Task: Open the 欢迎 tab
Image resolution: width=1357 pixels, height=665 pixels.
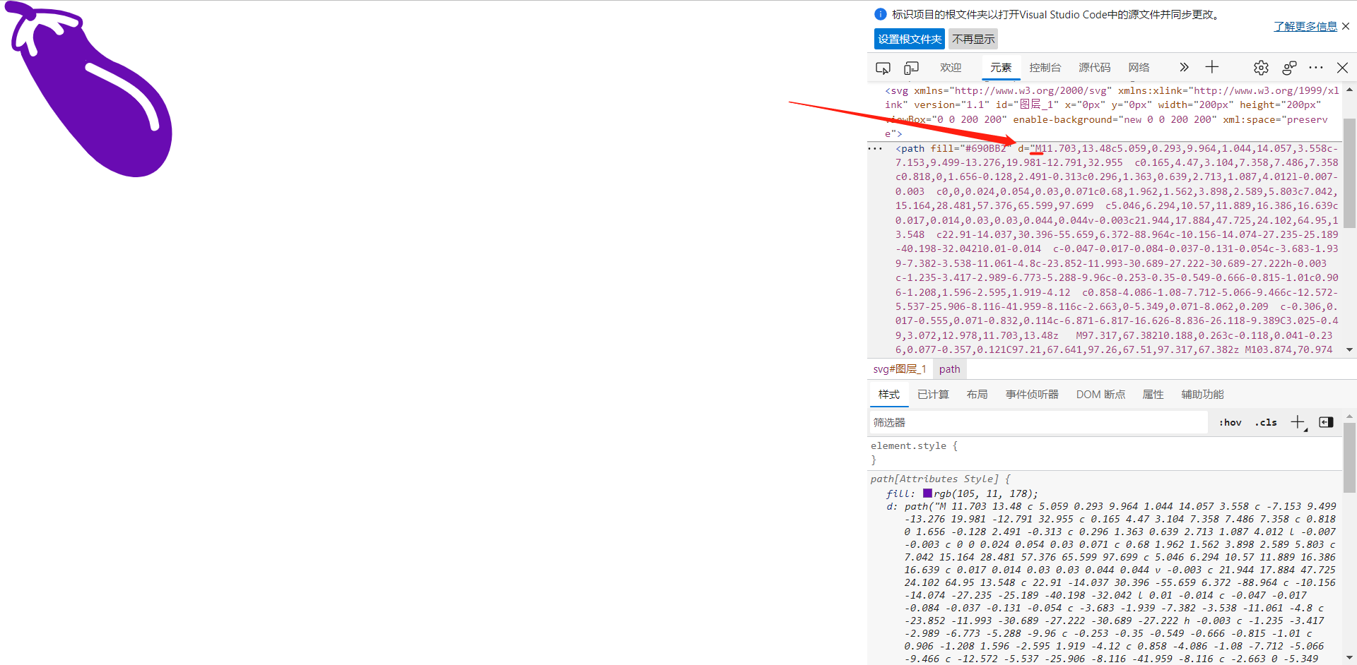Action: [951, 68]
